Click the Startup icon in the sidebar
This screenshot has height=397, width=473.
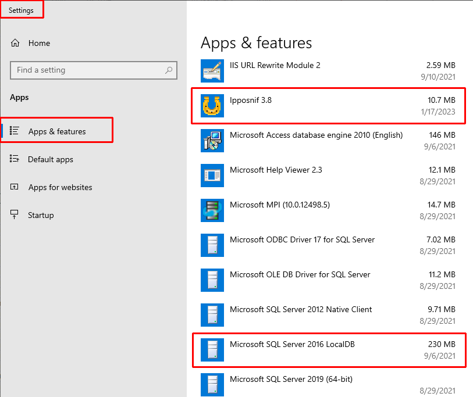14,214
